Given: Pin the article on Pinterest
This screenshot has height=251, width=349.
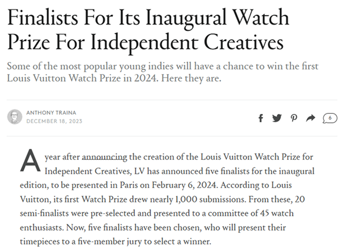Looking at the screenshot, I should point(294,118).
